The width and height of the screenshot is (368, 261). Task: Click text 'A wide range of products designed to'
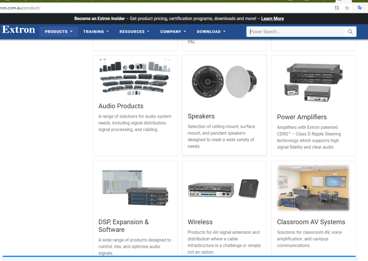click(134, 240)
